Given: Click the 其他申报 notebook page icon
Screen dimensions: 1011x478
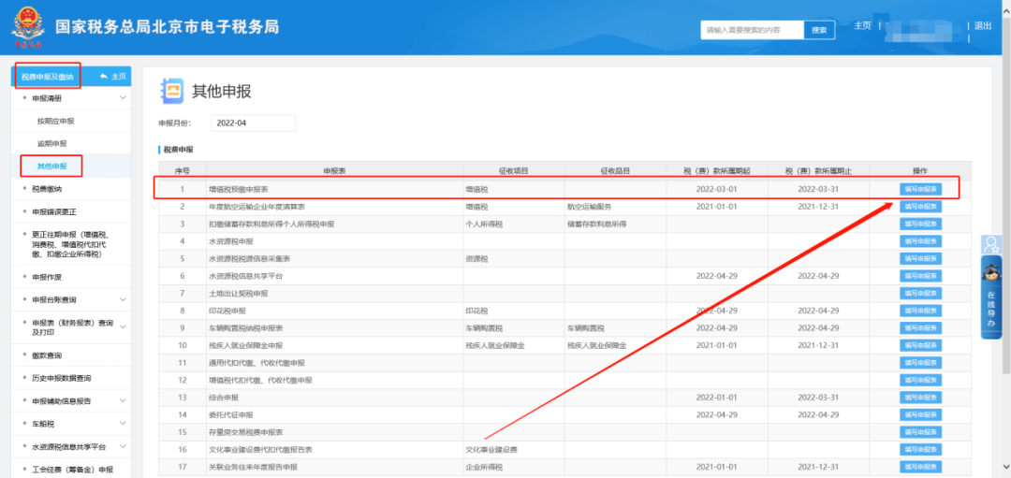Looking at the screenshot, I should [171, 92].
